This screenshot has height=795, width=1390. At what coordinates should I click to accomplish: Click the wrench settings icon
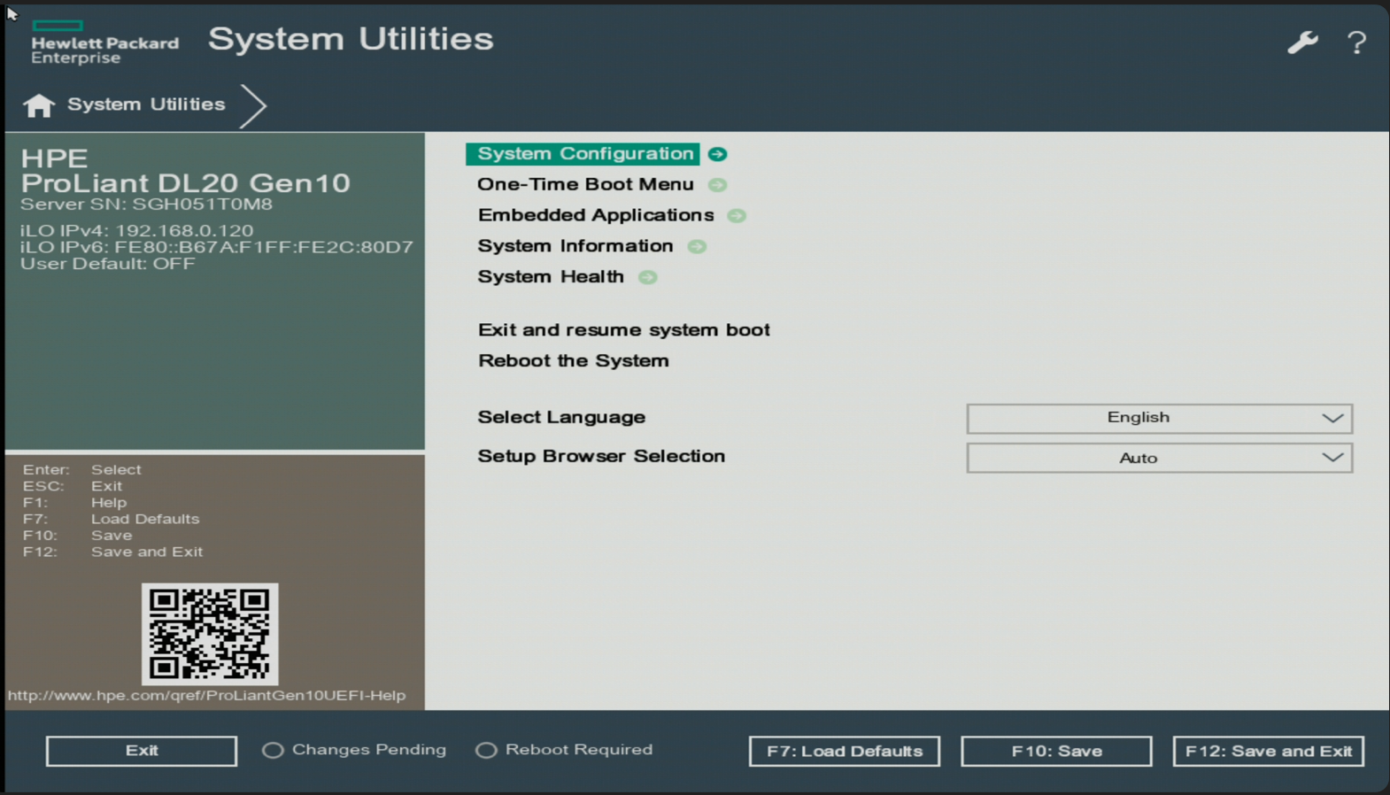tap(1302, 42)
